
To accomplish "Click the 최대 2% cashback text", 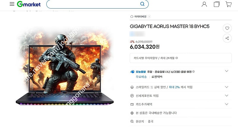I will pyautogui.click(x=174, y=87).
